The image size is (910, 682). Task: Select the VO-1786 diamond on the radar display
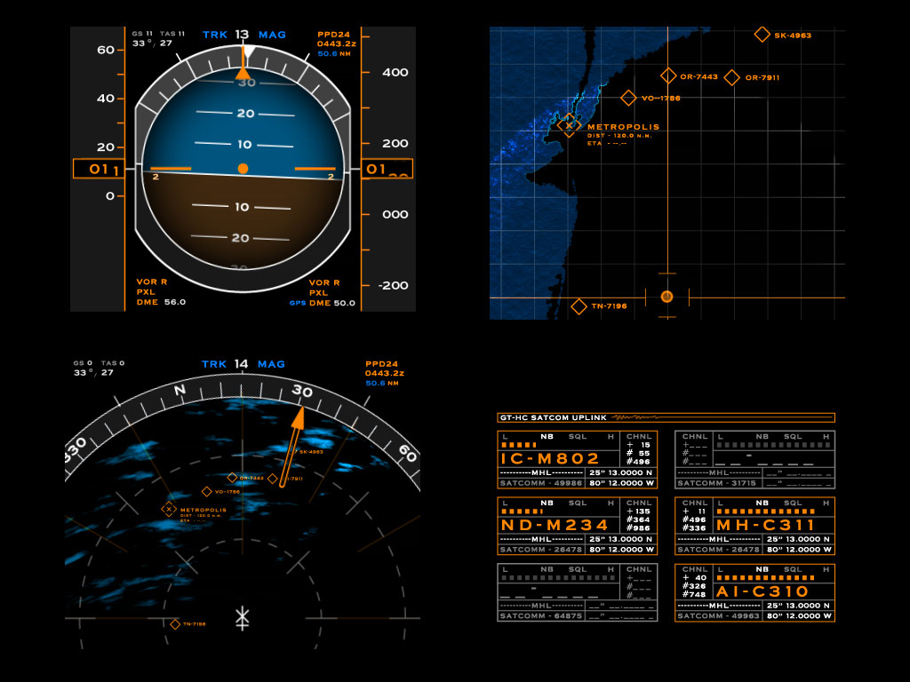pos(206,492)
